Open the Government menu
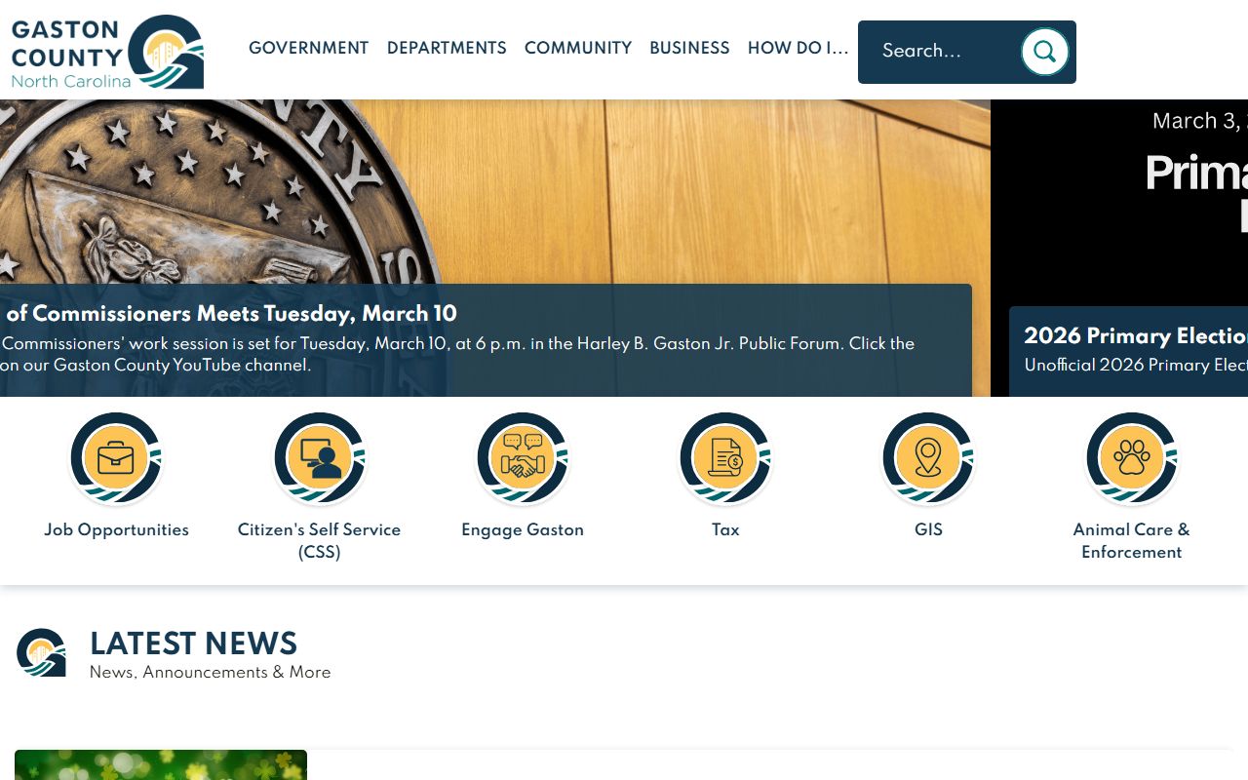Viewport: 1248px width, 780px height. (309, 48)
